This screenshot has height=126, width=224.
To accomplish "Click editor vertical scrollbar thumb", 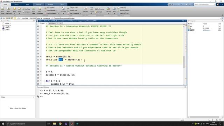I will [x=184, y=62].
